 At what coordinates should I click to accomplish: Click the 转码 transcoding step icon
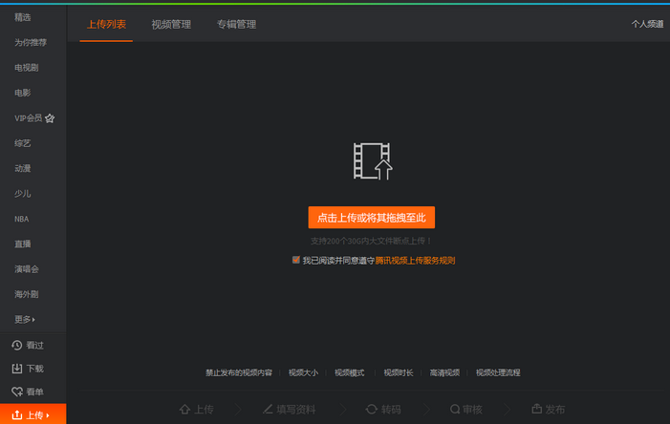[x=371, y=409]
